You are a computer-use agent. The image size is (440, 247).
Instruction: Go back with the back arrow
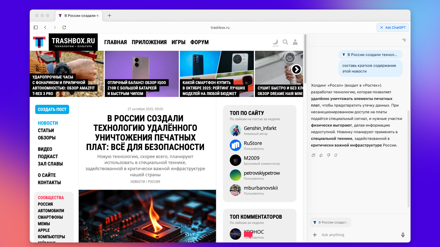tap(45, 27)
